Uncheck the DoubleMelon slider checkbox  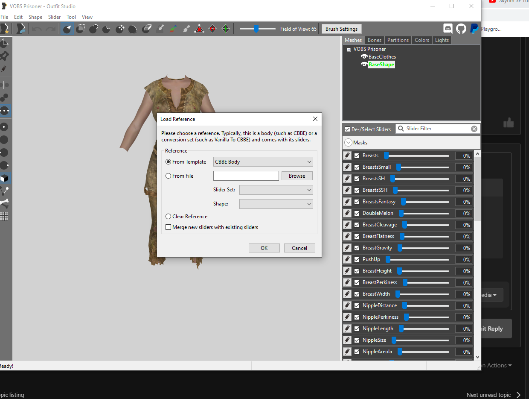pyautogui.click(x=357, y=213)
